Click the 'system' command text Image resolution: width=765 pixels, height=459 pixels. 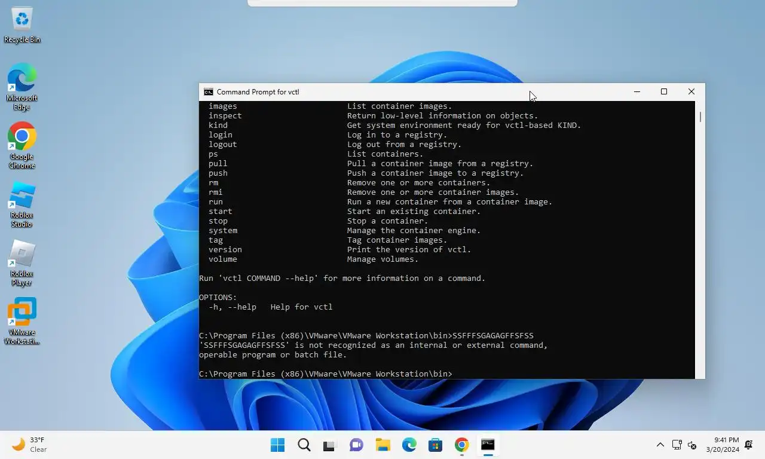click(x=223, y=231)
